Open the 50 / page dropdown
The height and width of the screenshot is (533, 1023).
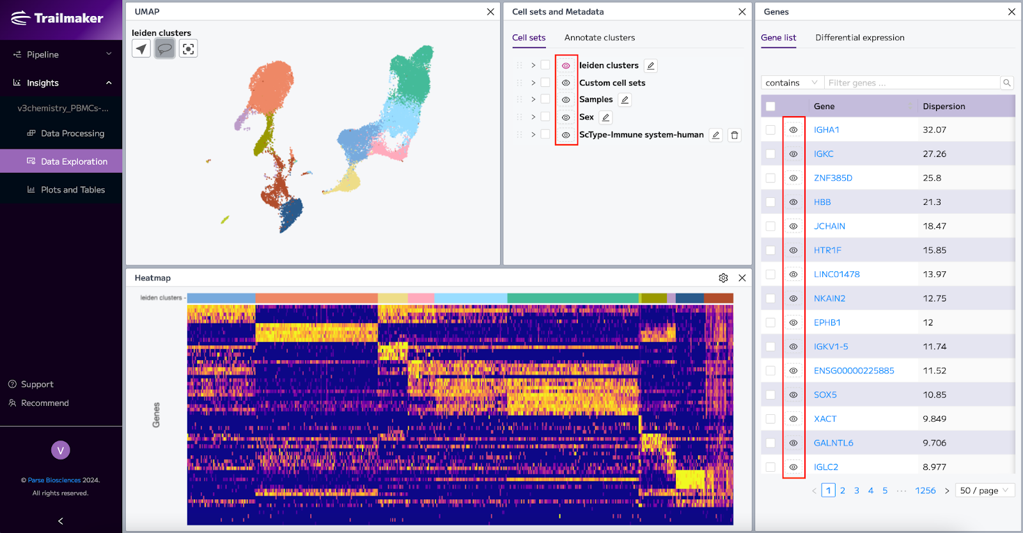(x=985, y=490)
